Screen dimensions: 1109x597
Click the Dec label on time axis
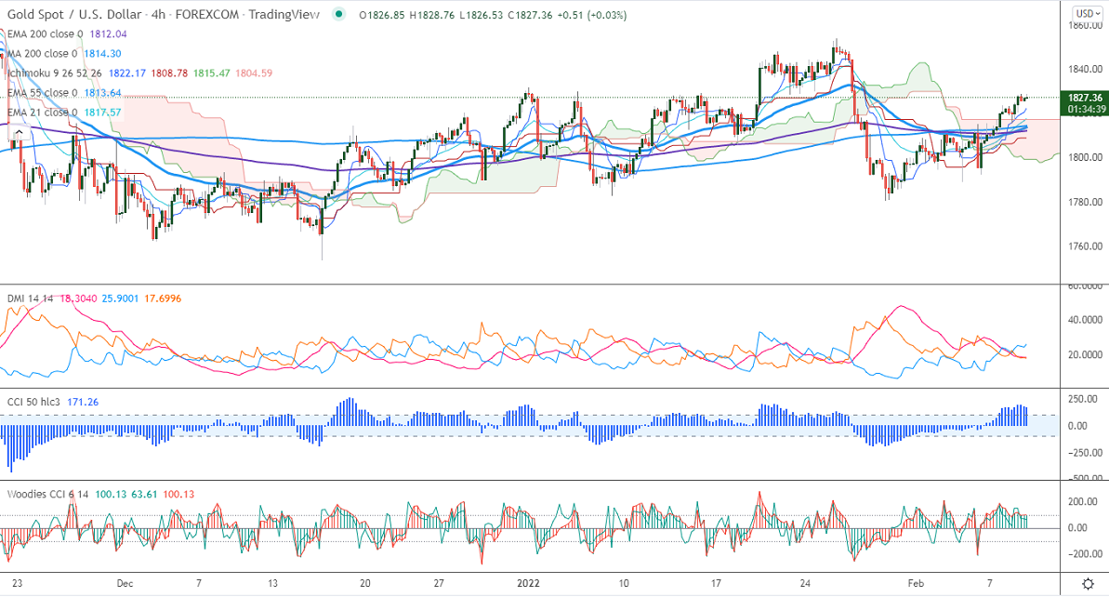pos(125,584)
